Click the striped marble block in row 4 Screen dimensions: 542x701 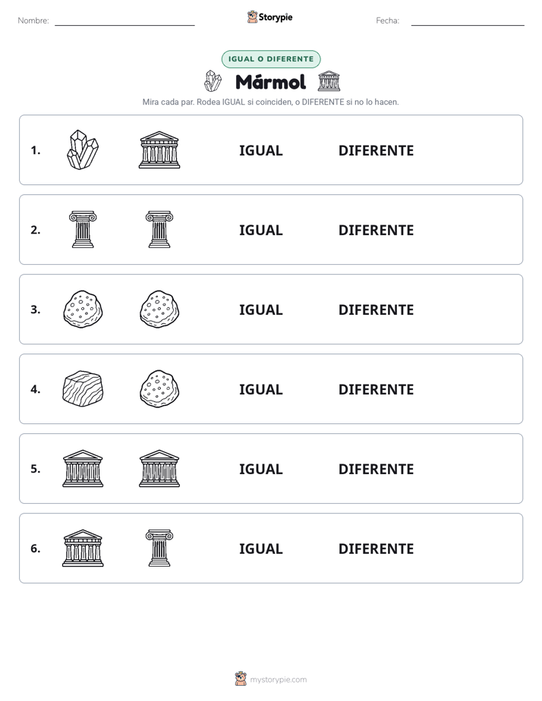point(83,388)
